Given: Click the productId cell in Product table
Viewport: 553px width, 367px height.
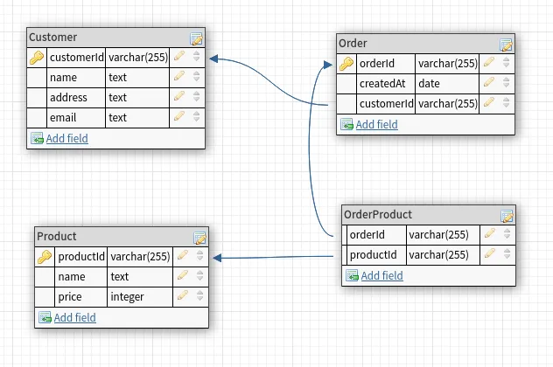Looking at the screenshot, I should point(80,257).
